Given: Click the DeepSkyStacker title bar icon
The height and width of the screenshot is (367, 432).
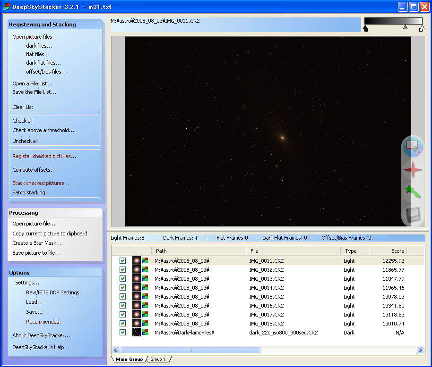Looking at the screenshot, I should coord(6,7).
